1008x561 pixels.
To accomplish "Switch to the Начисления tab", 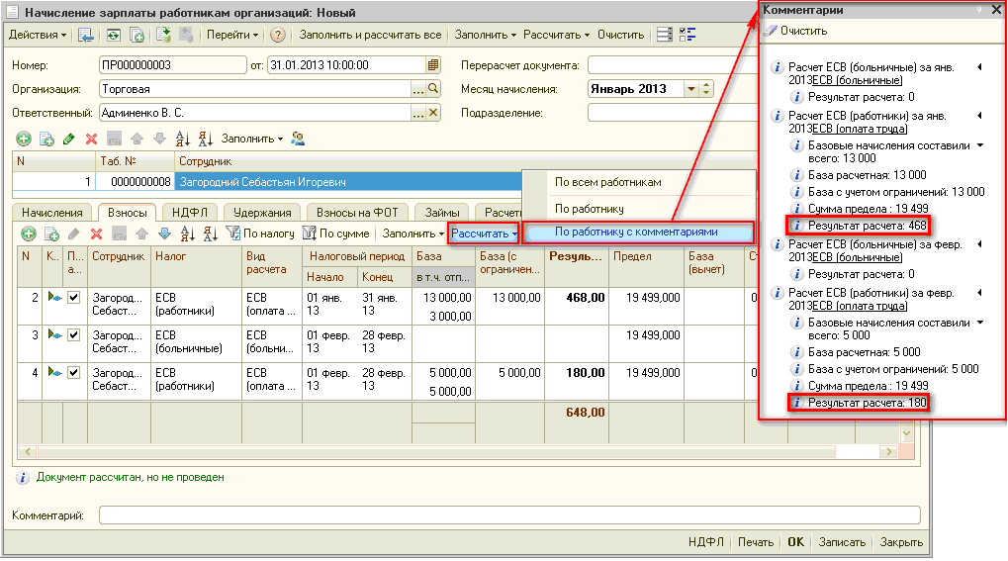I will click(52, 213).
